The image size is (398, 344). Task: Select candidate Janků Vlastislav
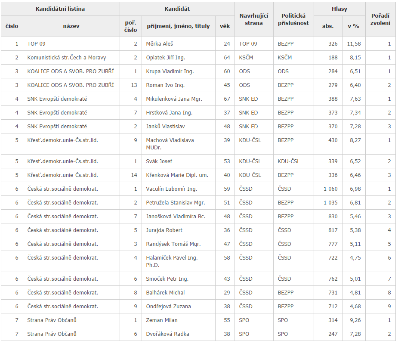(x=165, y=126)
